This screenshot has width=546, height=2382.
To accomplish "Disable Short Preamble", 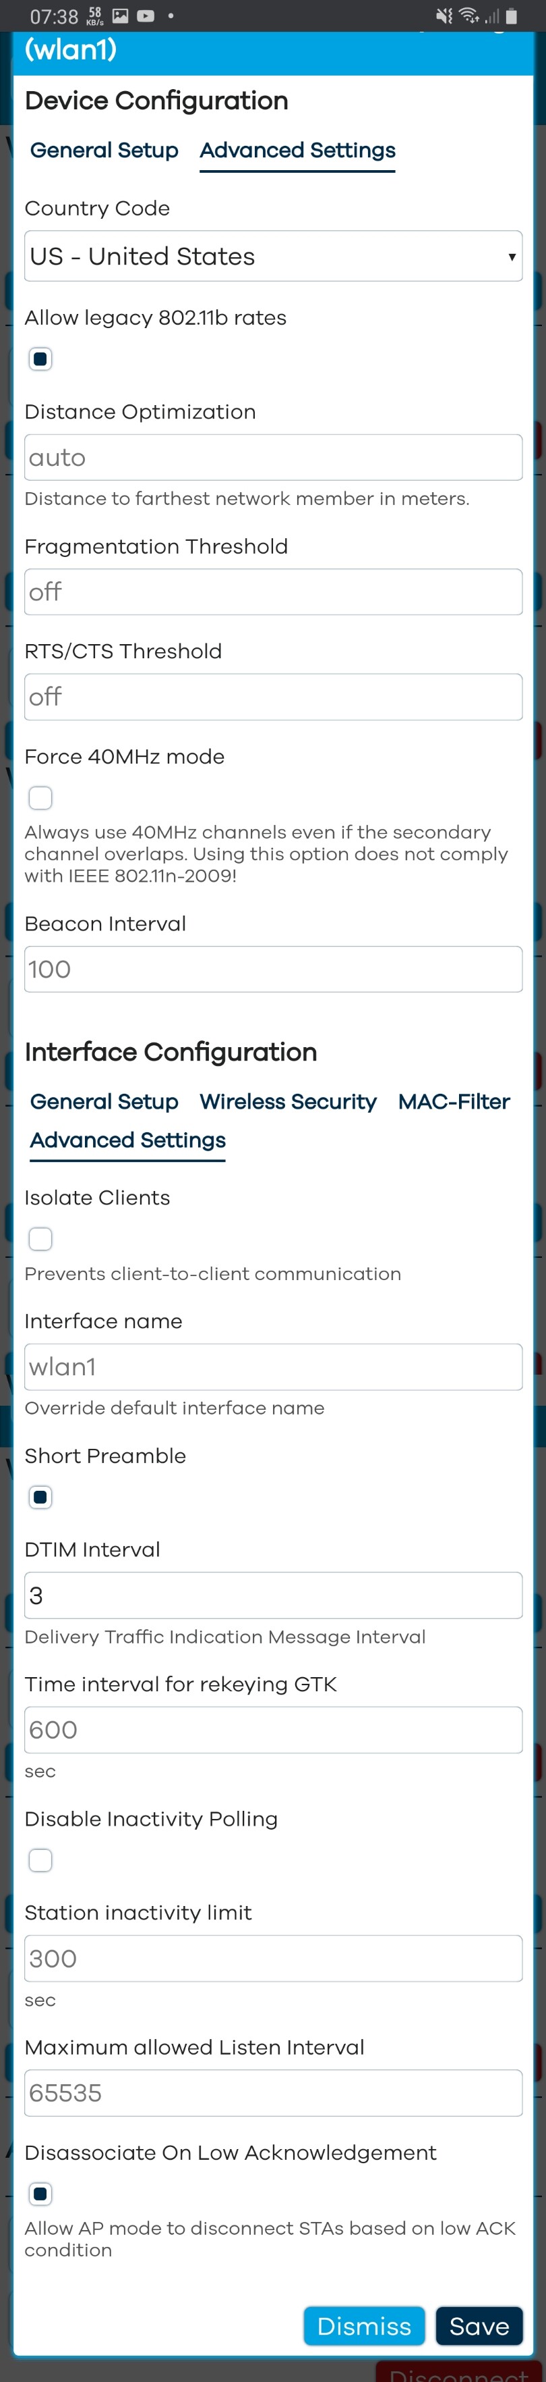I will coord(40,1497).
